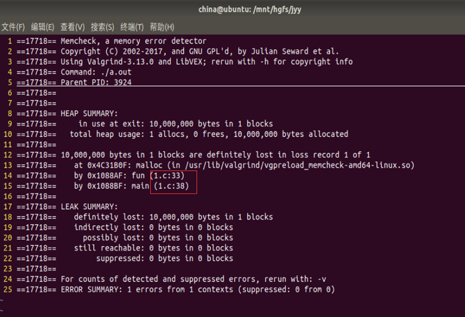Click the 'possibly lost: 0 bytes' line
Viewport: 465px width, 317px height.
pos(158,237)
